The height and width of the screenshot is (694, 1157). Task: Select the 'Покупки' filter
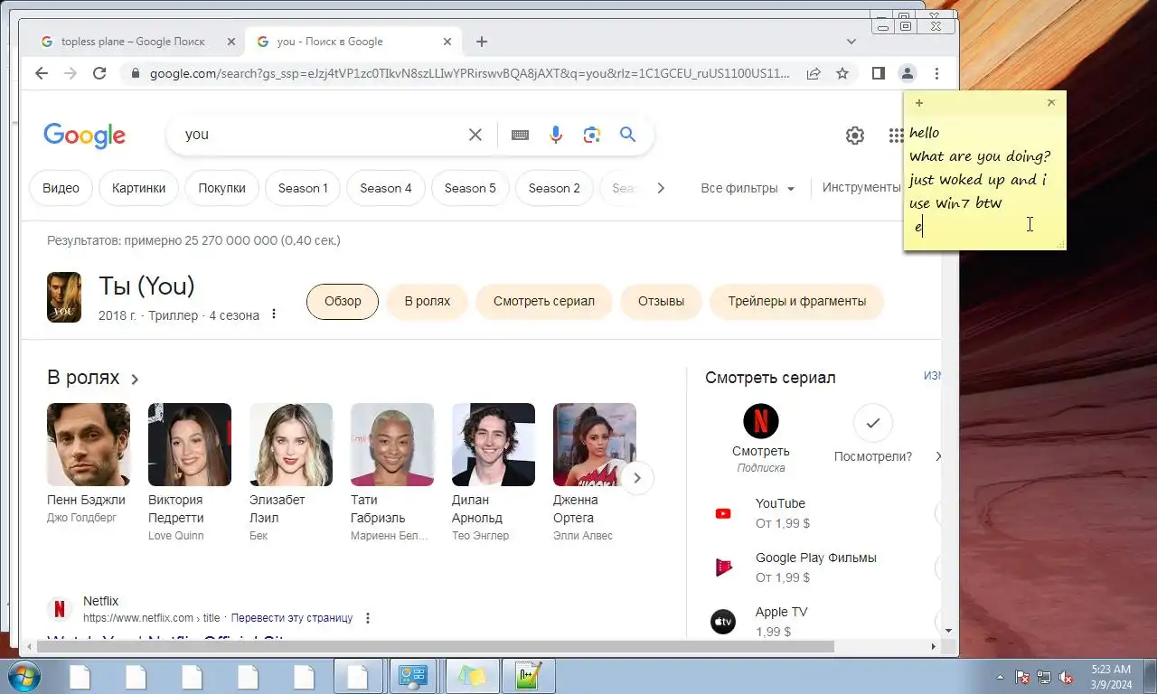(221, 188)
